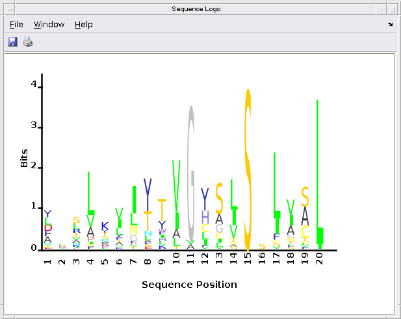Click the maximize button in the title bar
The width and height of the screenshot is (401, 319).
coord(393,10)
